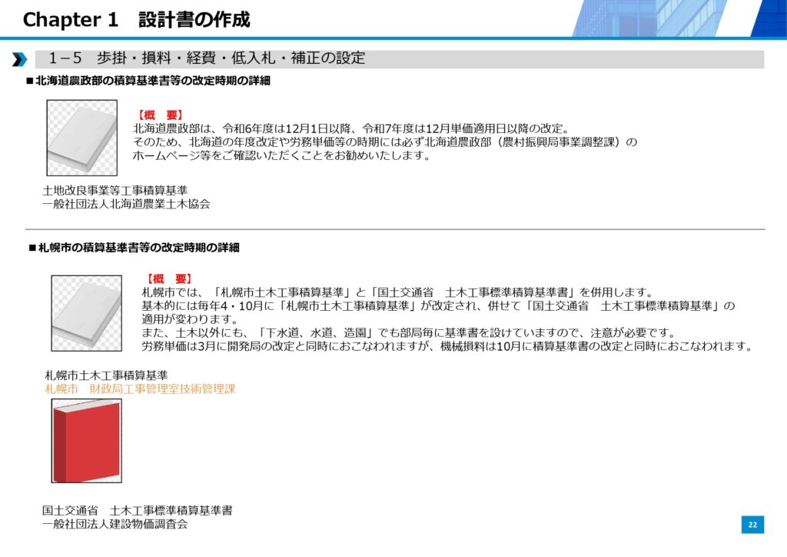
Task: Click the blue chevron arrow beside section 1-5
Action: coord(20,59)
